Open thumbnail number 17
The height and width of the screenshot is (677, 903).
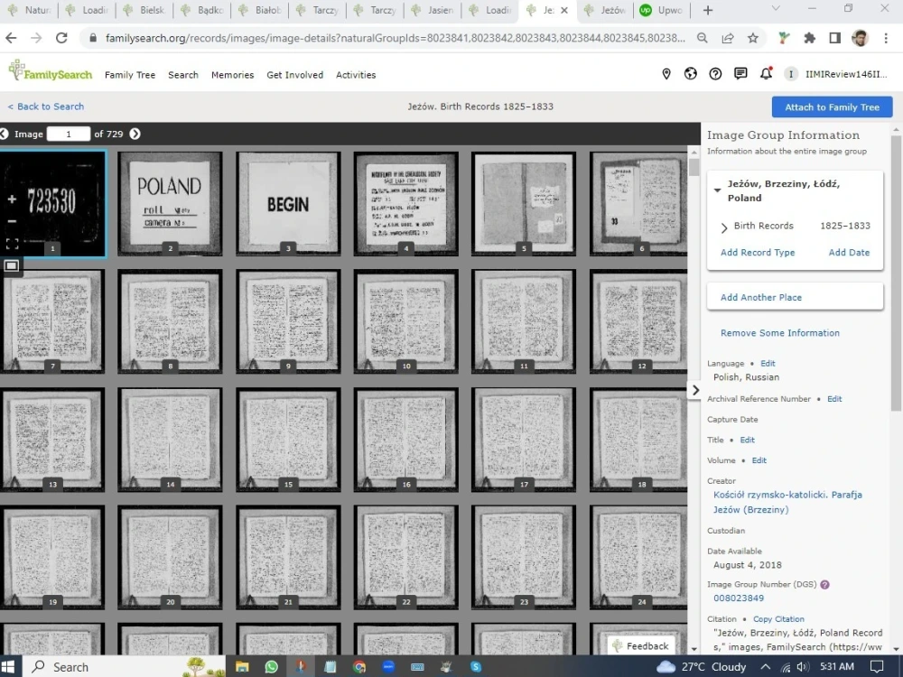pos(524,440)
